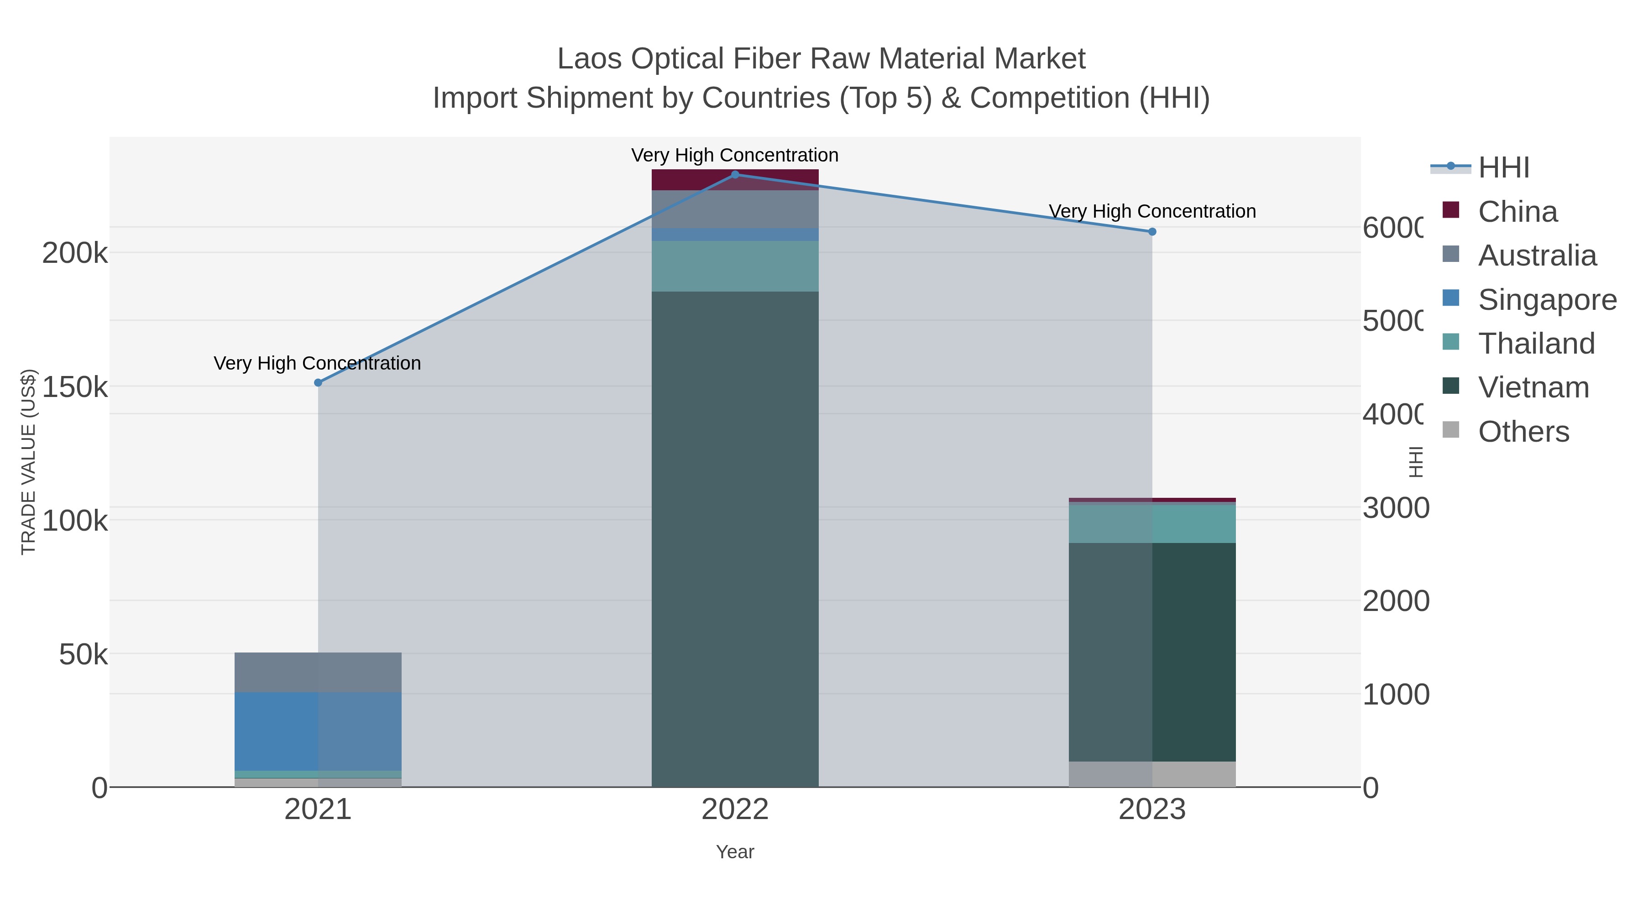Click the Year axis title
This screenshot has height=924, width=1643.
click(735, 852)
